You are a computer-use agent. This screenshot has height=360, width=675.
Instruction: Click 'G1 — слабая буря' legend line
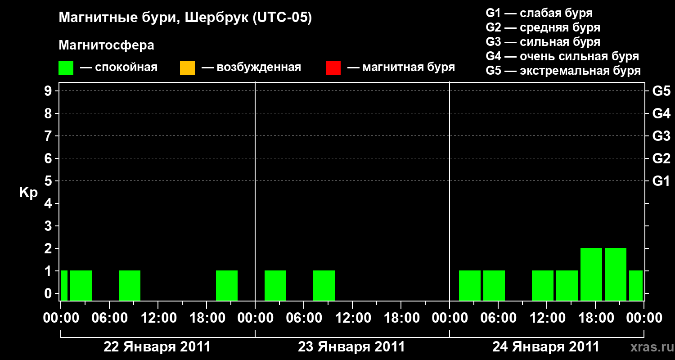pyautogui.click(x=539, y=13)
